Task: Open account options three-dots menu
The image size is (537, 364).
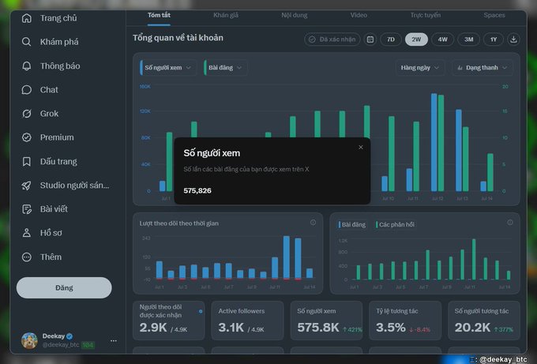Action: point(114,341)
